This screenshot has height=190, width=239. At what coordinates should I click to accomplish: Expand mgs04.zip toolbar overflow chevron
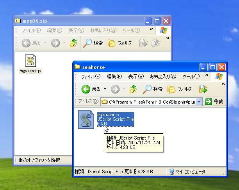[x=168, y=38]
